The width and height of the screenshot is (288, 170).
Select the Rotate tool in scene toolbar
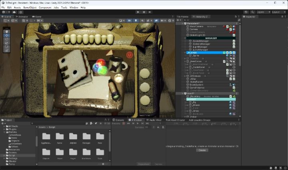(7, 39)
